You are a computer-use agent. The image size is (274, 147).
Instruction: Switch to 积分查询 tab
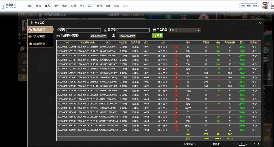[x=40, y=37]
